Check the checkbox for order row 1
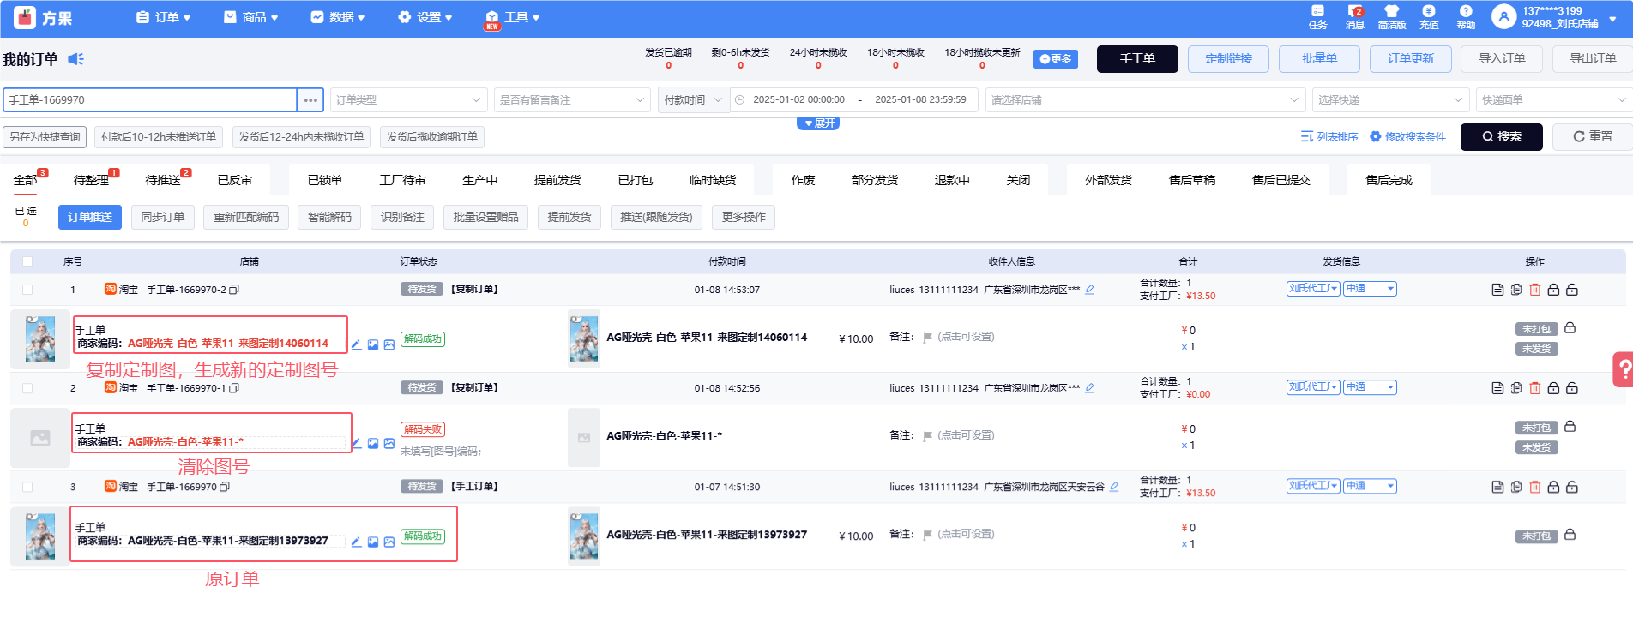The width and height of the screenshot is (1633, 641). (x=27, y=290)
